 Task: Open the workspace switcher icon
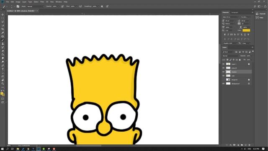(x=259, y=6)
